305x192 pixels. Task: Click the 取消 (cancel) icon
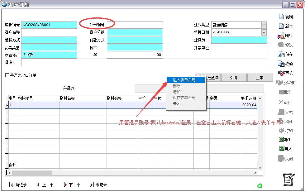point(281,64)
